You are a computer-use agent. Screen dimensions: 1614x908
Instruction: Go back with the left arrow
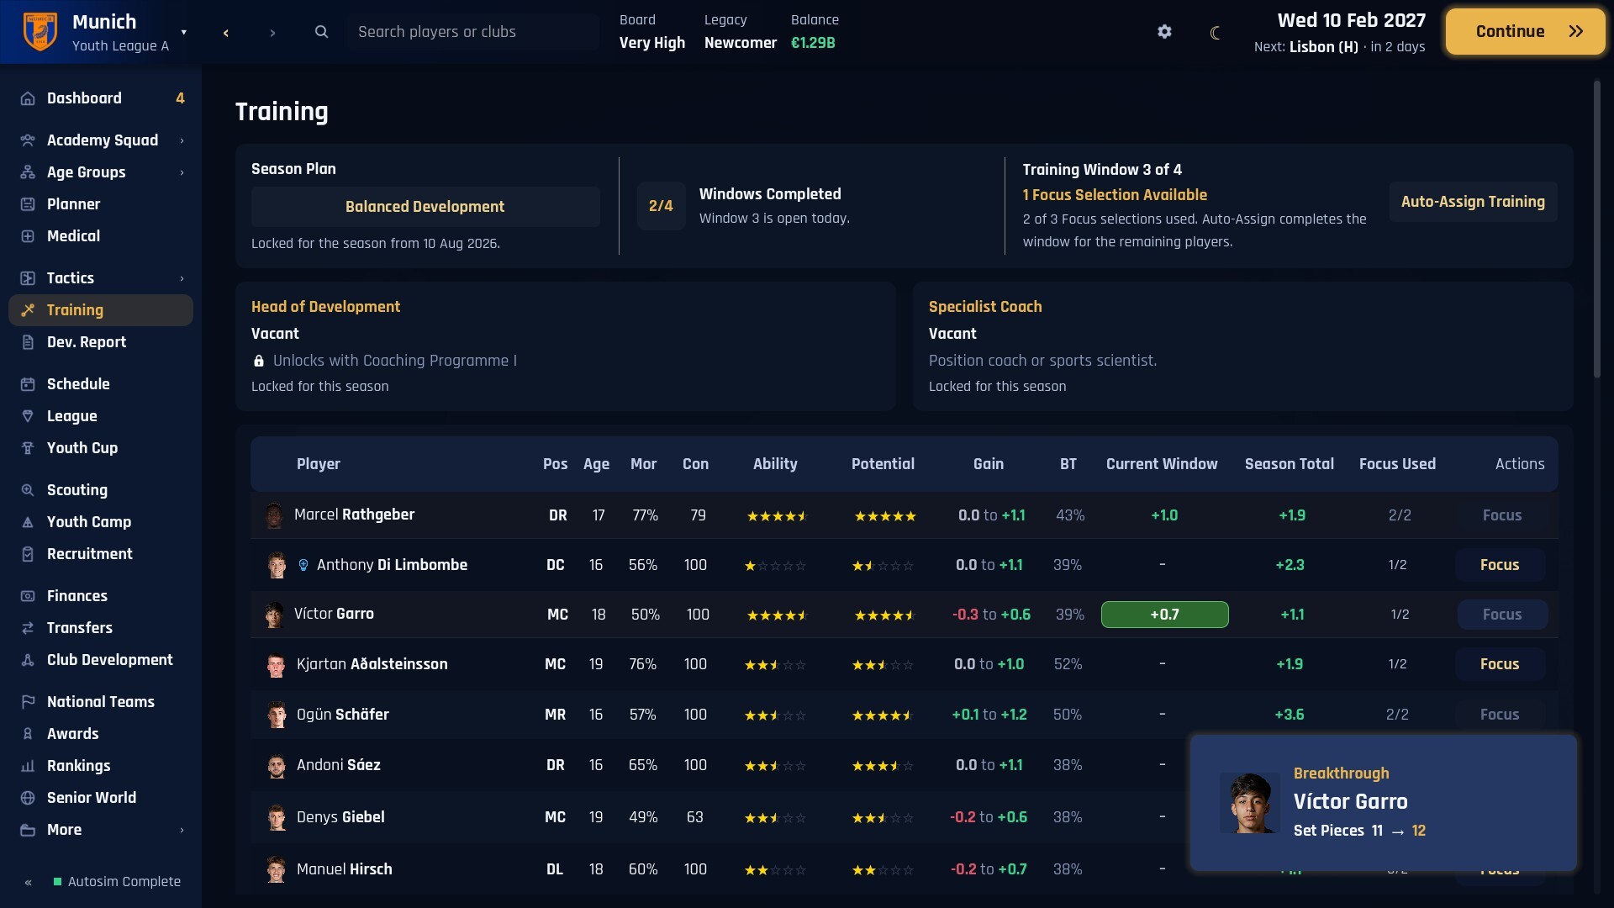point(225,33)
